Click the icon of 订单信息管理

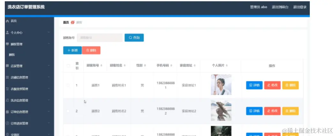point(7,112)
